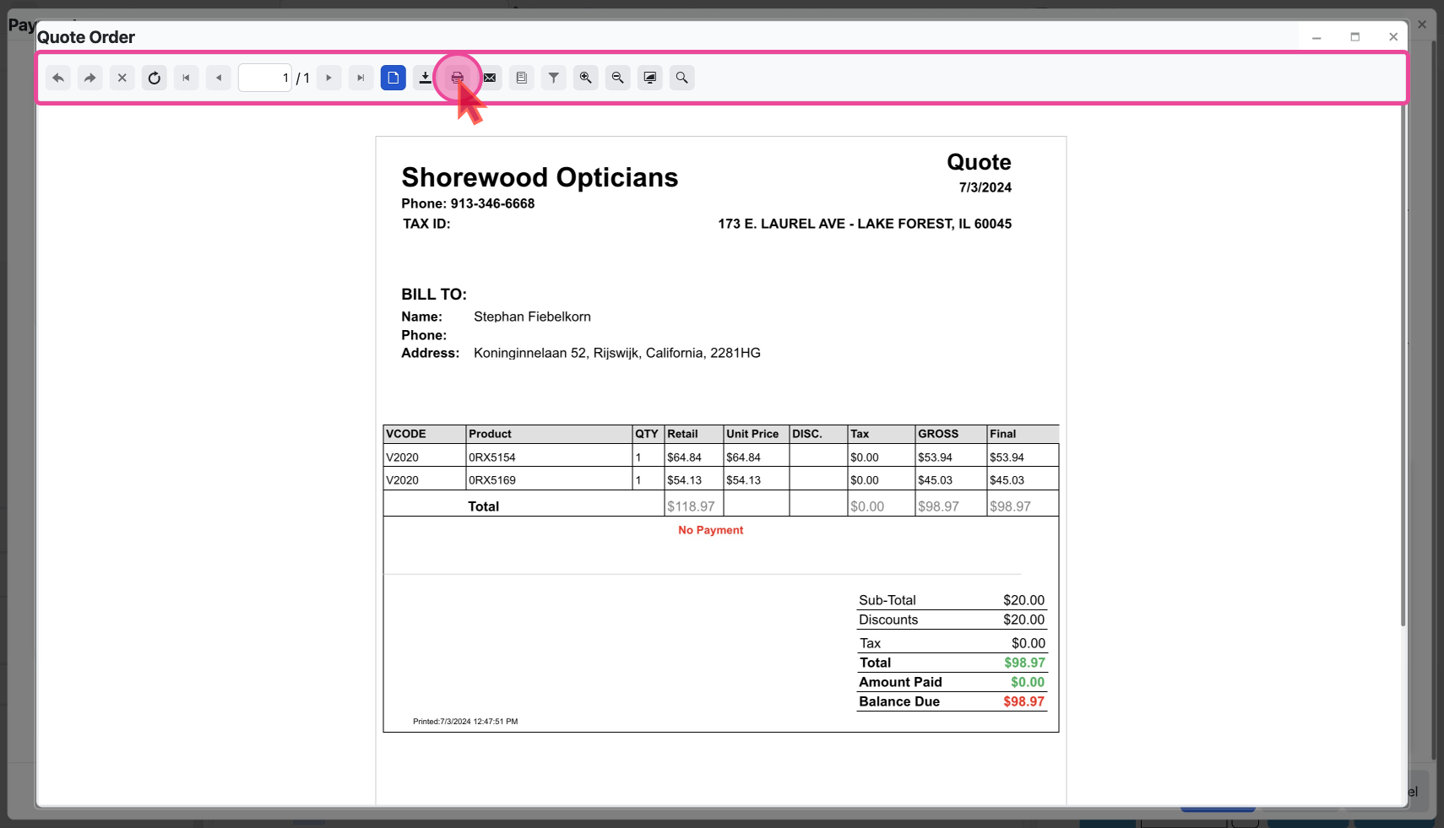
Task: Go to the previous page
Action: [219, 78]
